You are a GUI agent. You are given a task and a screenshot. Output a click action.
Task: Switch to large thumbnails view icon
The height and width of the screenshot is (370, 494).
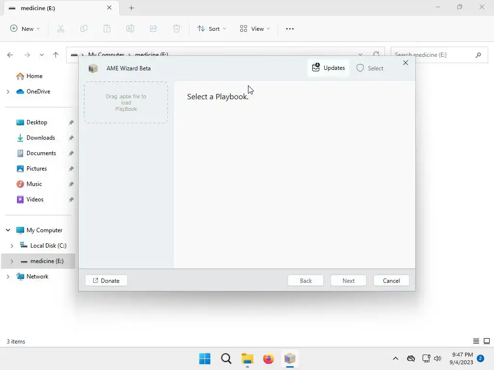coord(487,341)
